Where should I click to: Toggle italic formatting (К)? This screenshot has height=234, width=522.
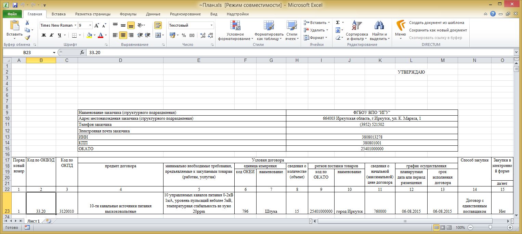coord(51,35)
